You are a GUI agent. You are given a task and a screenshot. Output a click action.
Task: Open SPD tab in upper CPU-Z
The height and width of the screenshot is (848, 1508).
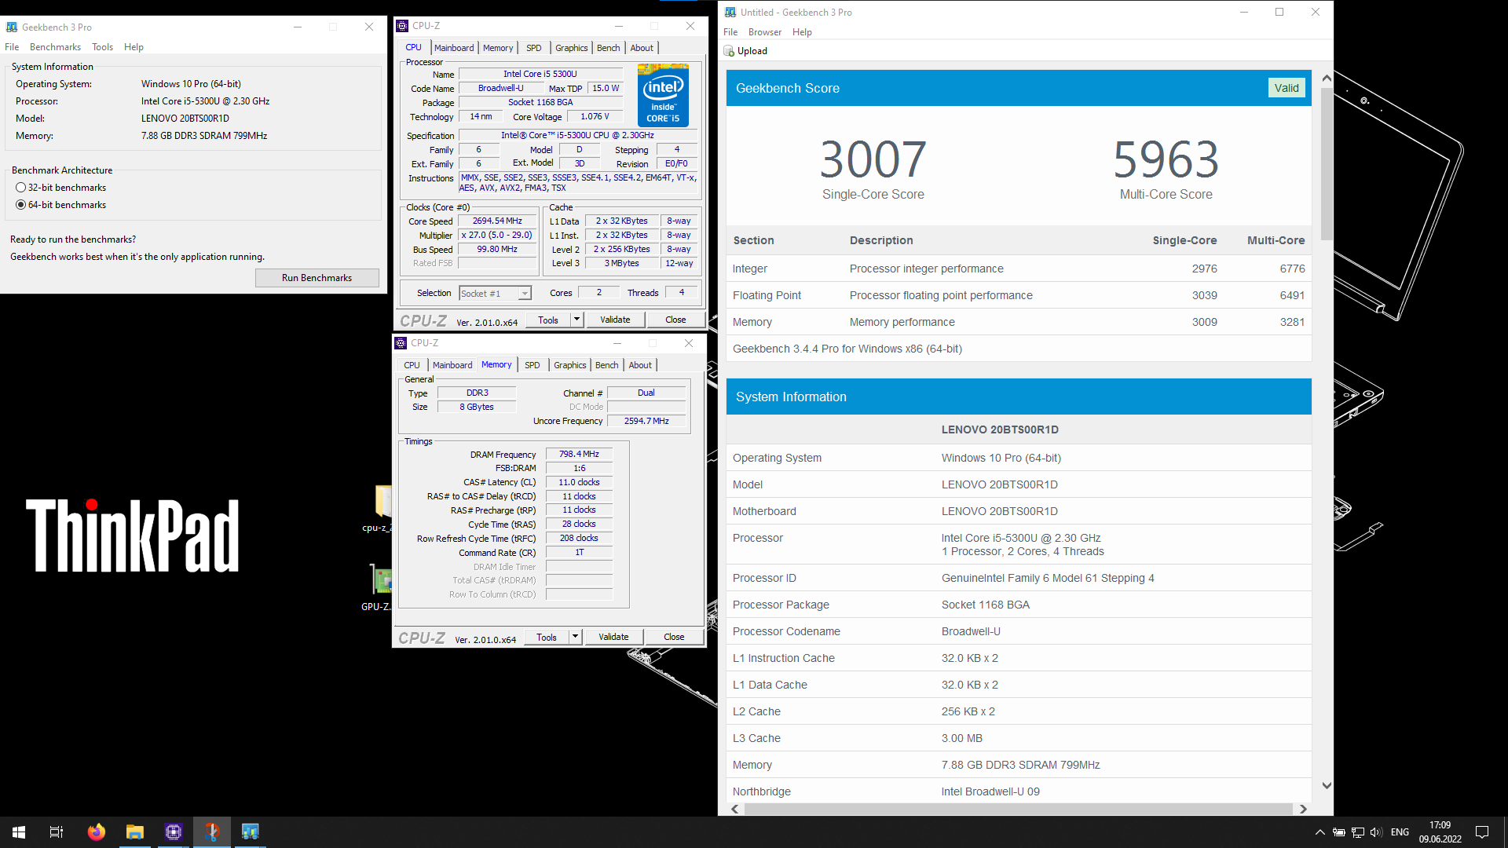point(534,48)
